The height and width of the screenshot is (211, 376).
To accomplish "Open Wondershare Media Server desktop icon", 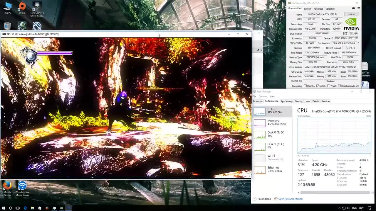I will (x=22, y=186).
